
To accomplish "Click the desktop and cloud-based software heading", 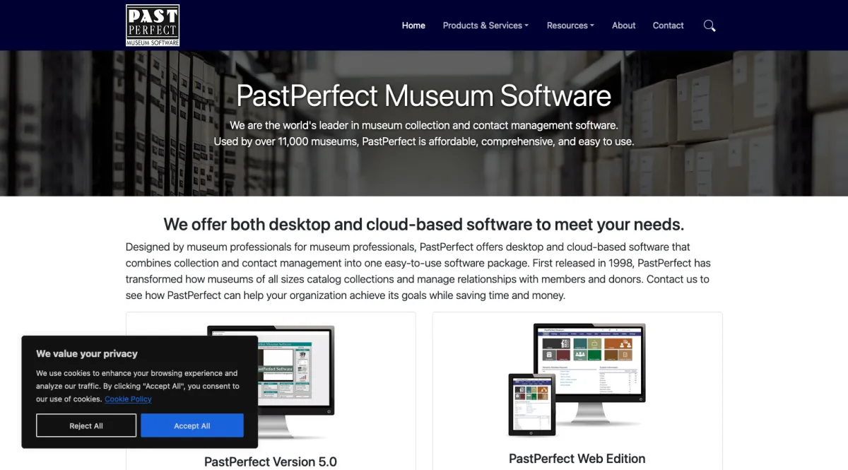I will (x=424, y=225).
